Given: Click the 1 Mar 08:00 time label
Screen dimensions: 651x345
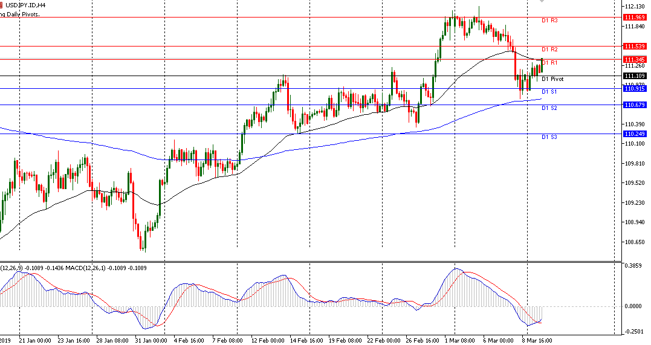Looking at the screenshot, I should pos(460,341).
